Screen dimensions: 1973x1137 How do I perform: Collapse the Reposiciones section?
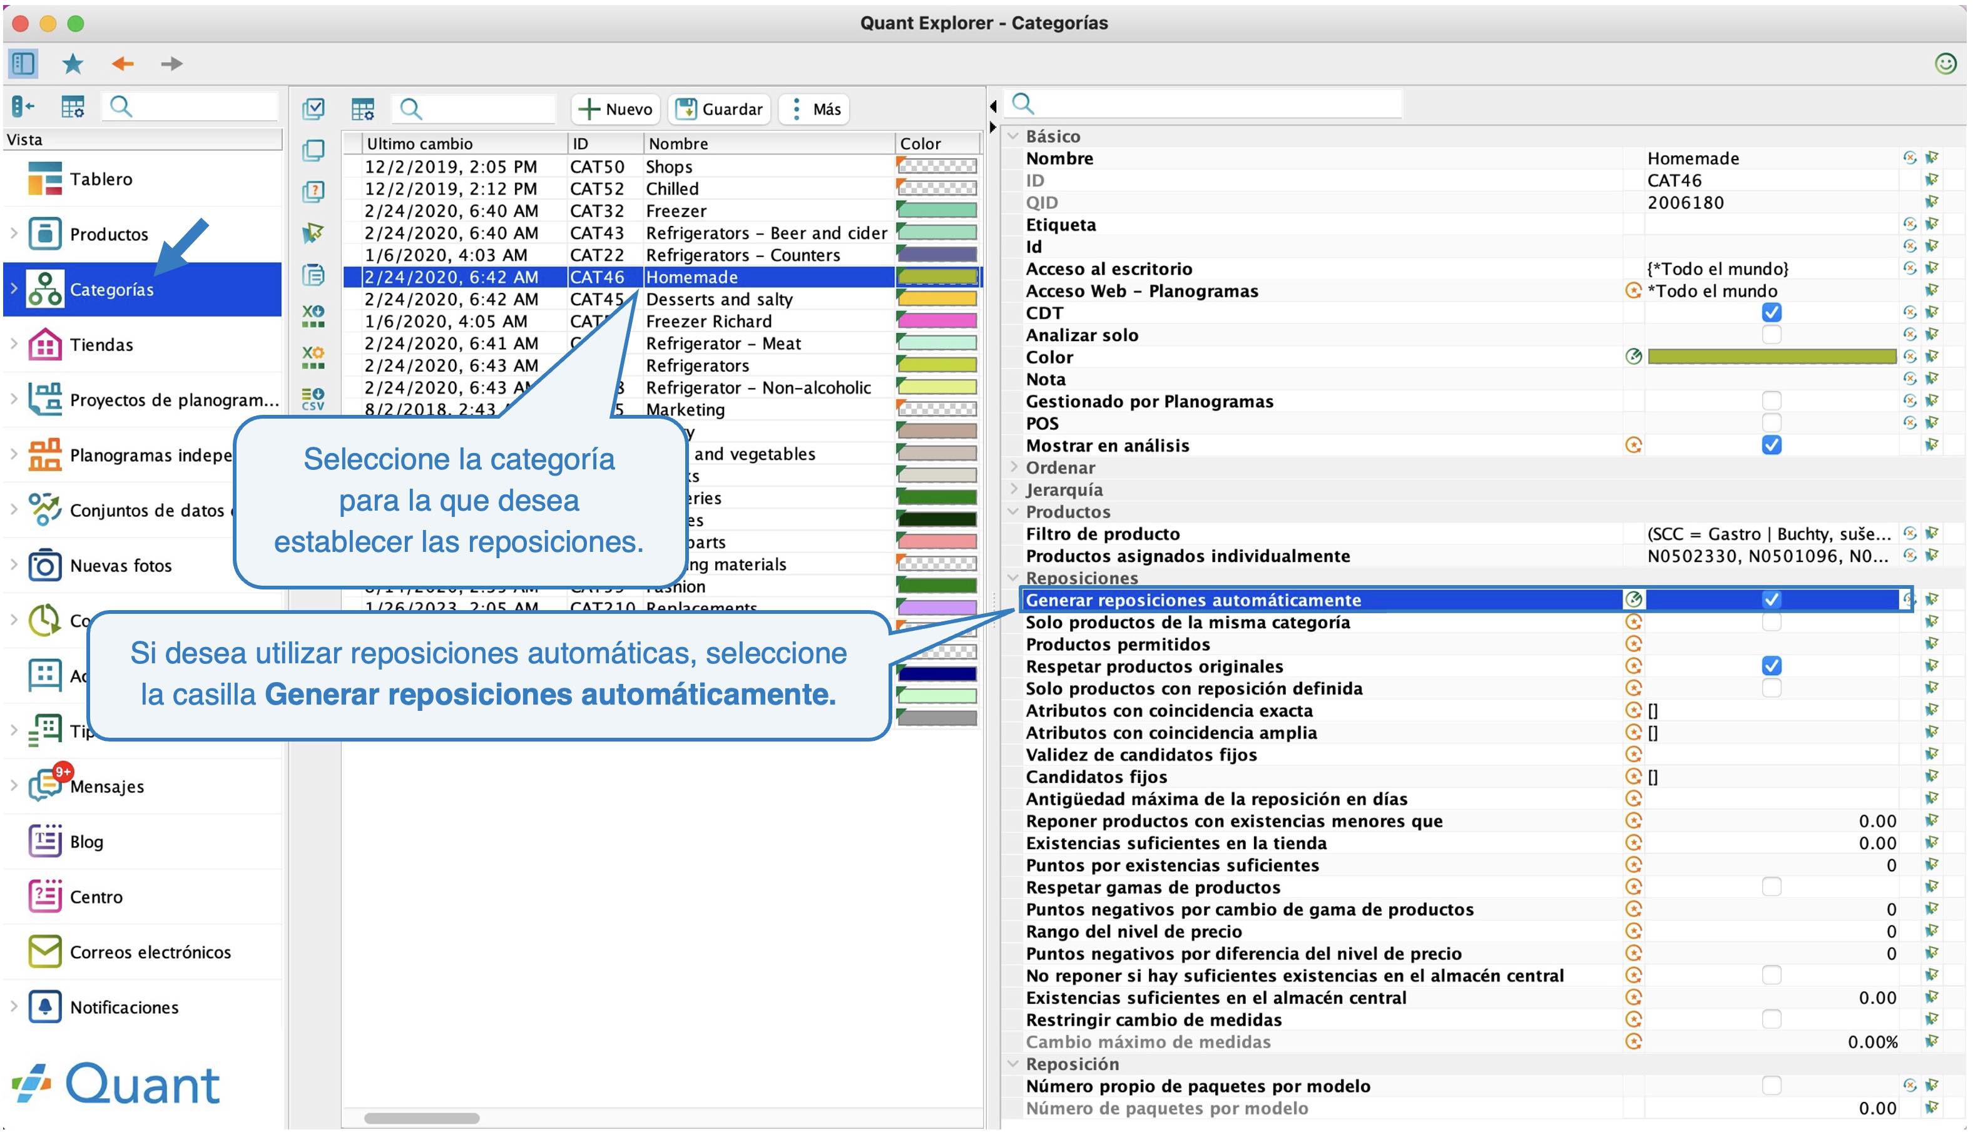pos(1012,578)
